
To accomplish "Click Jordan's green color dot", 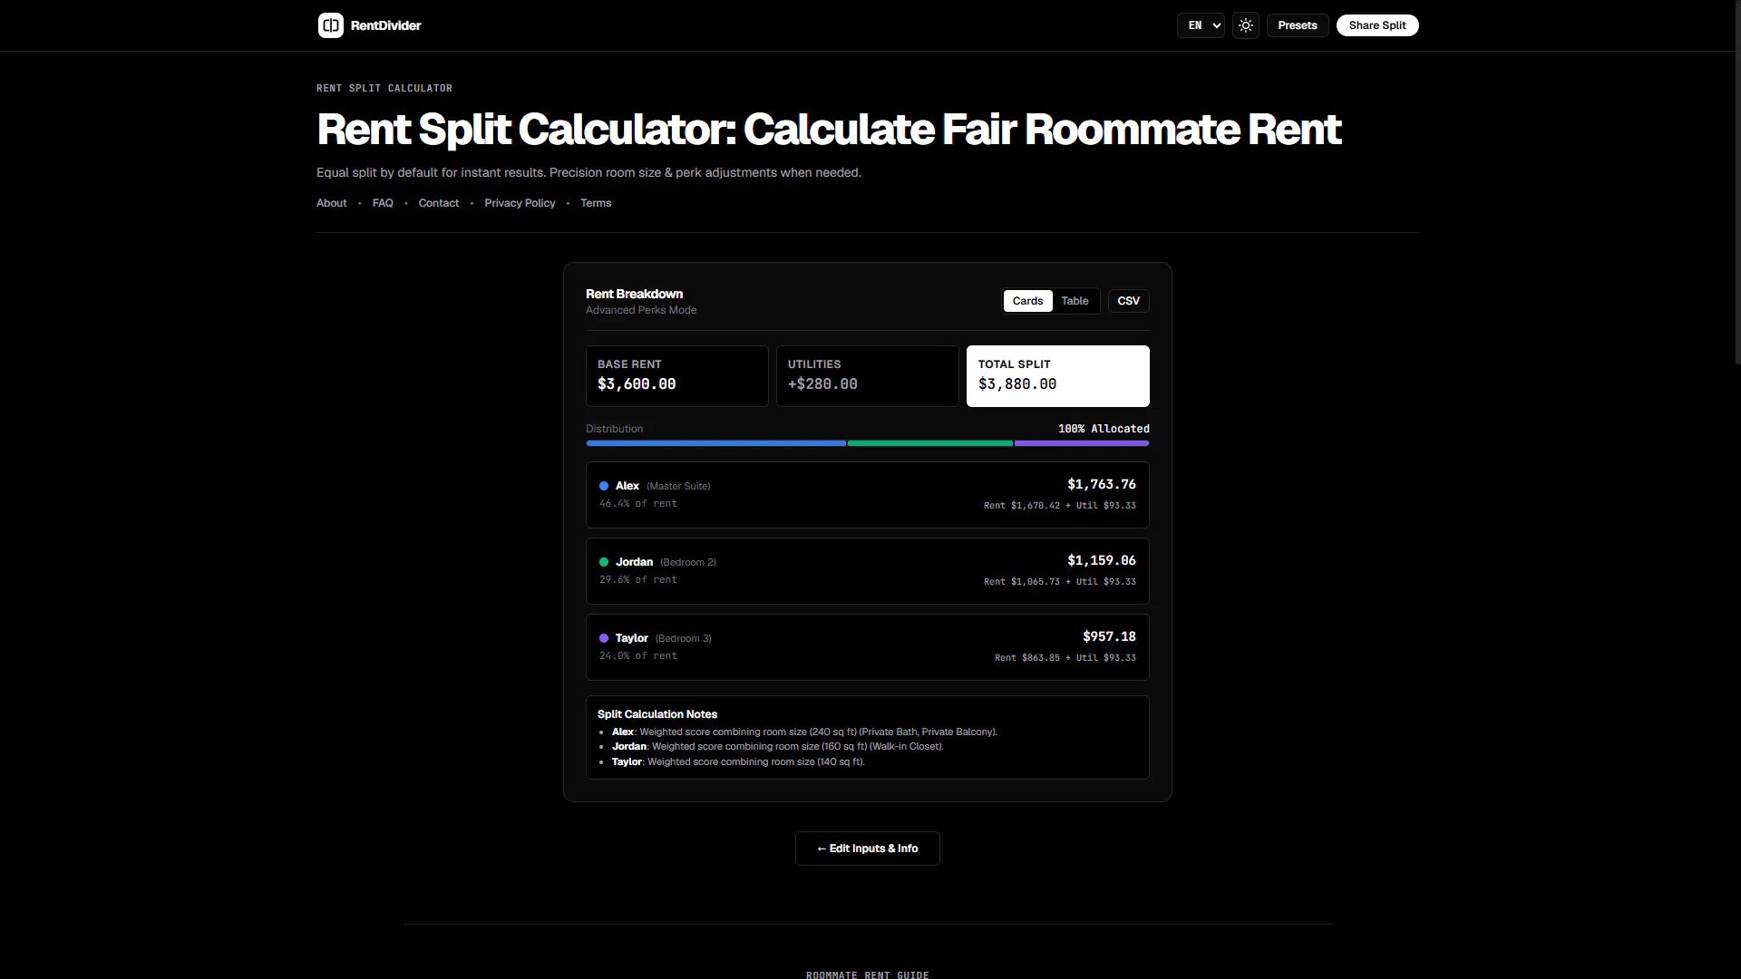I will pyautogui.click(x=604, y=562).
